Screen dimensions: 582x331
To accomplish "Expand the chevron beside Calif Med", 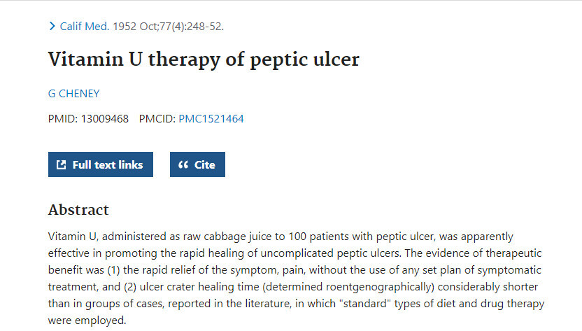I will tap(52, 27).
